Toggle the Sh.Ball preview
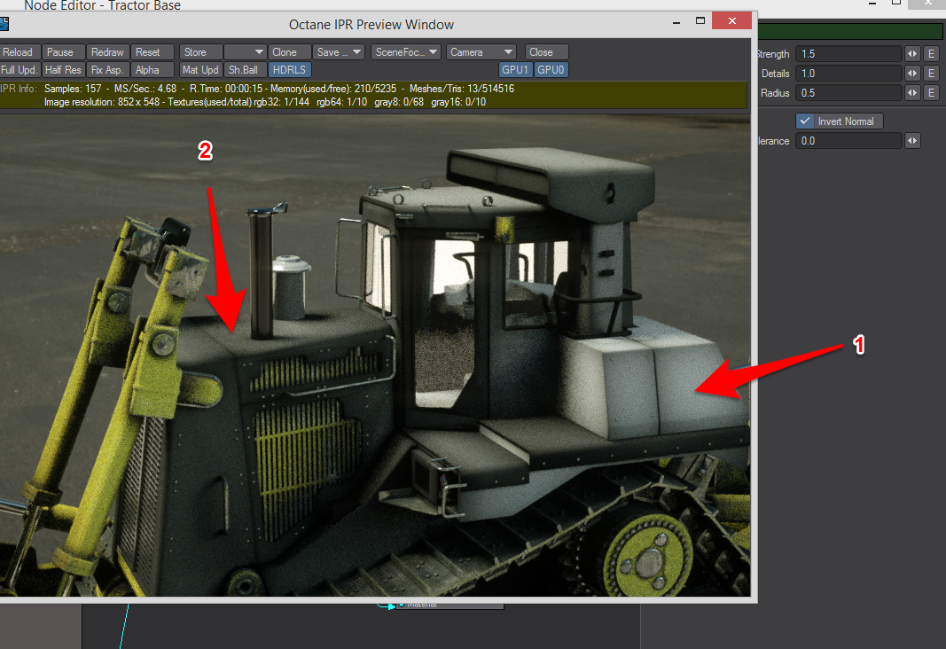This screenshot has width=946, height=649. pos(245,70)
